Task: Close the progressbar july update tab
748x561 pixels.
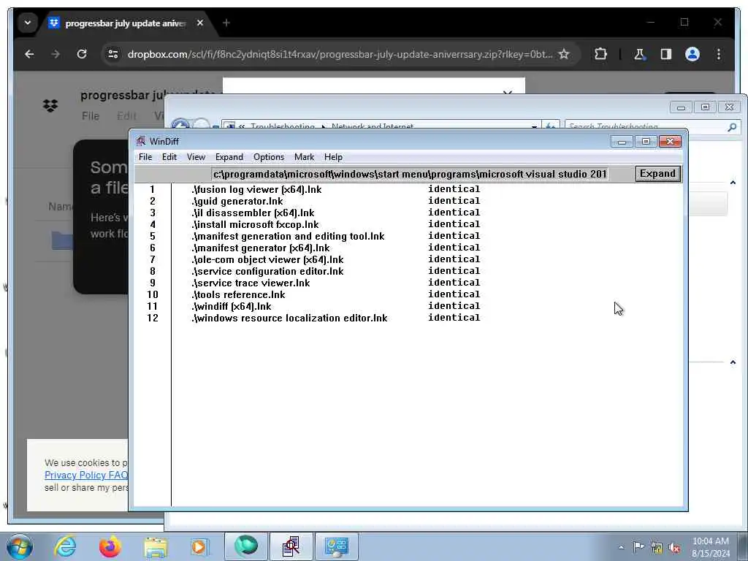Action: click(200, 23)
